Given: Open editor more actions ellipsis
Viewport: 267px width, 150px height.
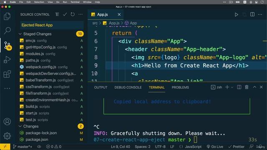Looking at the screenshot, I should 260,15.
